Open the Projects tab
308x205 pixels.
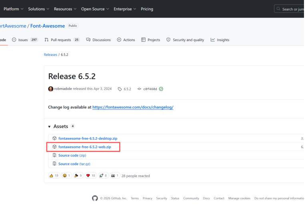(x=151, y=40)
